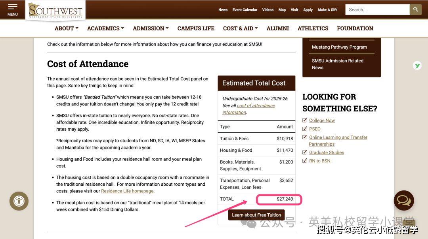
Task: Click the green browser extension icon
Action: 417,66
